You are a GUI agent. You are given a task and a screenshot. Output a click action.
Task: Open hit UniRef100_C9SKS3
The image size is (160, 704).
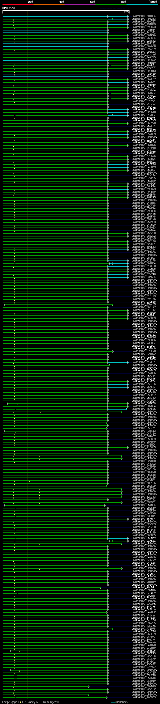pos(143,52)
